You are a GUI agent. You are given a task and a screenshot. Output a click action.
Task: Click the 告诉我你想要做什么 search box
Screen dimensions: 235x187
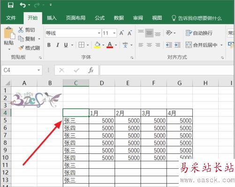[x=197, y=18]
